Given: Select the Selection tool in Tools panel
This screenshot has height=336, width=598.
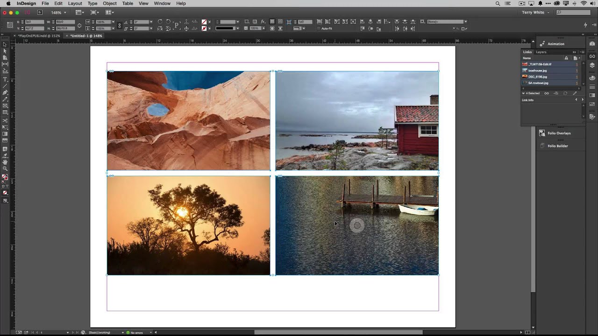Looking at the screenshot, I should coord(5,45).
